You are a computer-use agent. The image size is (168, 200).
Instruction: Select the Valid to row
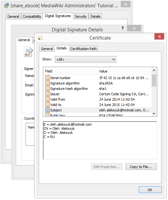[x=97, y=105]
